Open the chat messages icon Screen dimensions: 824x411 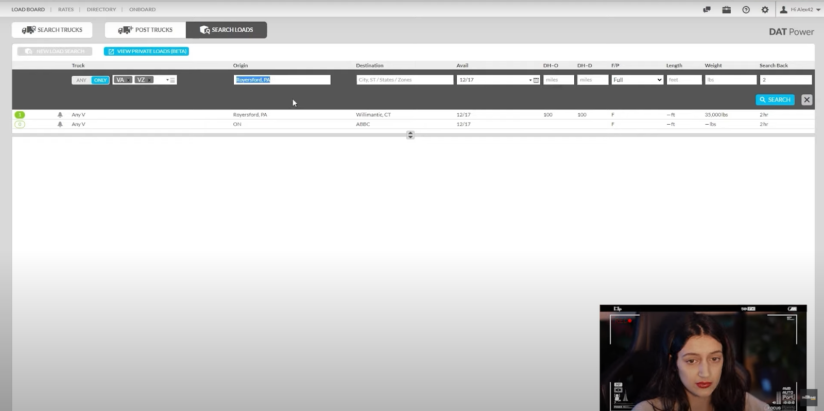pos(707,10)
